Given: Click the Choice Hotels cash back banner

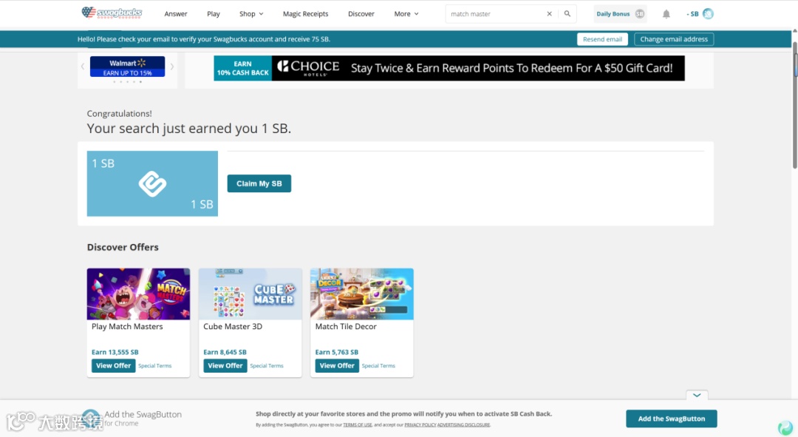Looking at the screenshot, I should coord(449,68).
